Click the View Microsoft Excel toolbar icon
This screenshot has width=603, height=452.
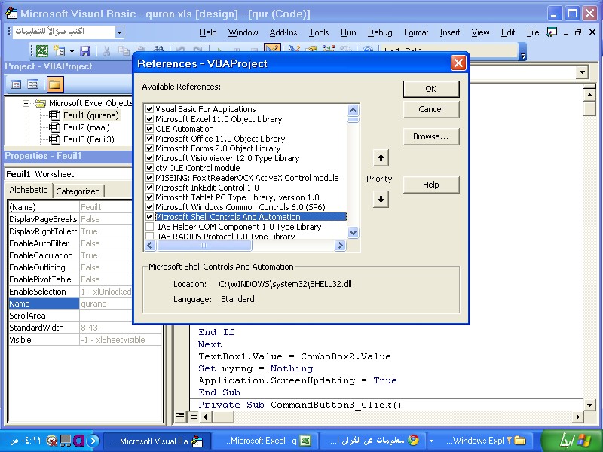[42, 50]
